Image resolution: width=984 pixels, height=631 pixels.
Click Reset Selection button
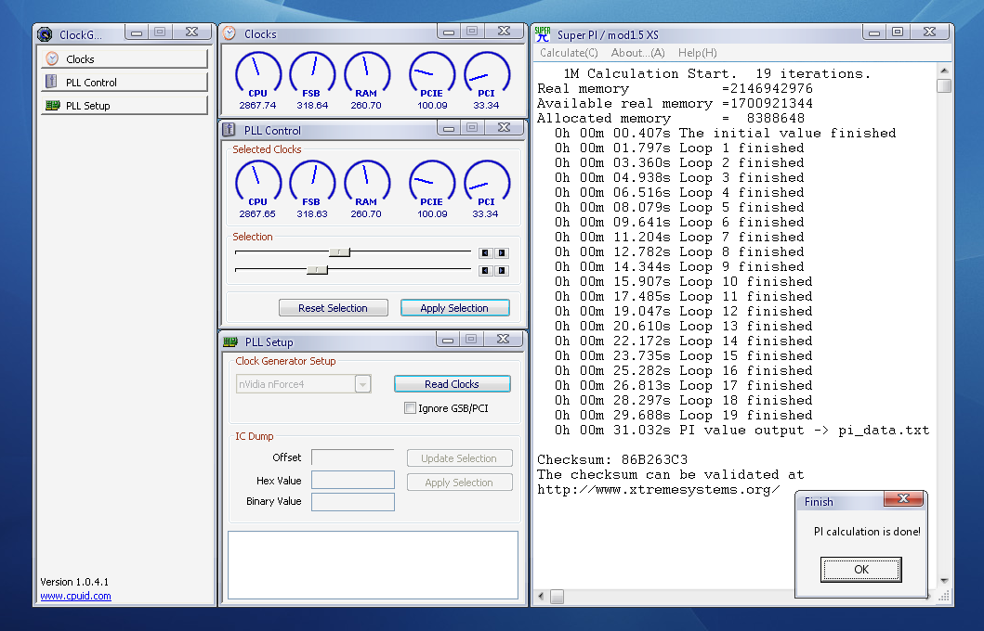334,308
